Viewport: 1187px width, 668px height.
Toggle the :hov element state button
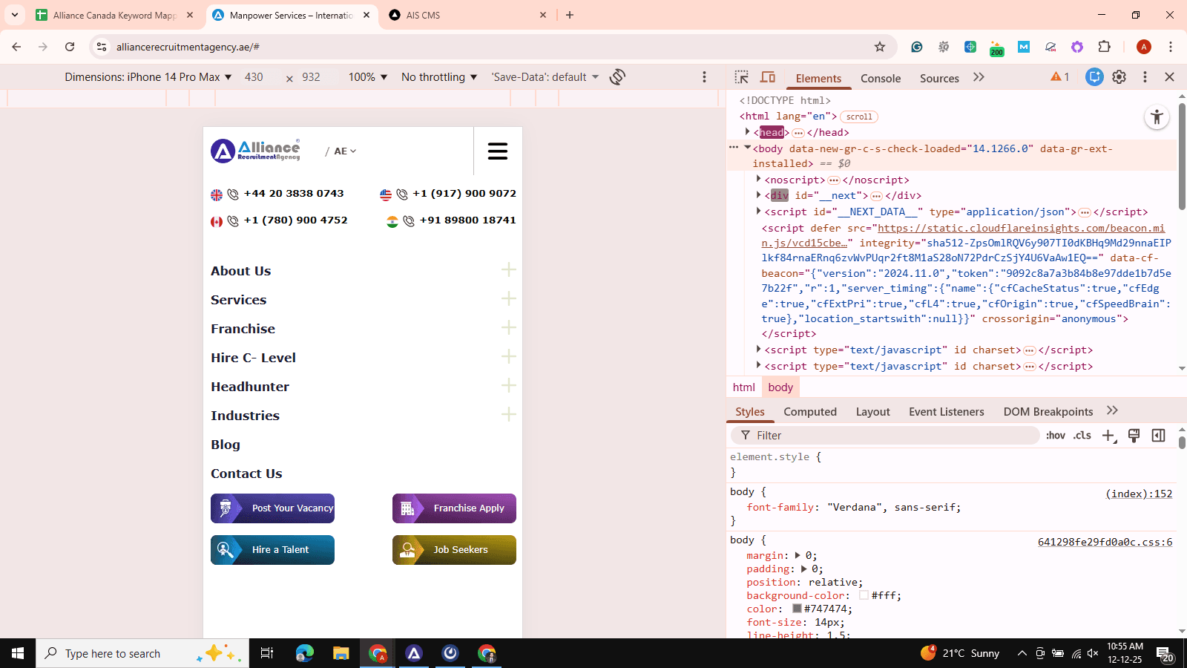click(1055, 436)
